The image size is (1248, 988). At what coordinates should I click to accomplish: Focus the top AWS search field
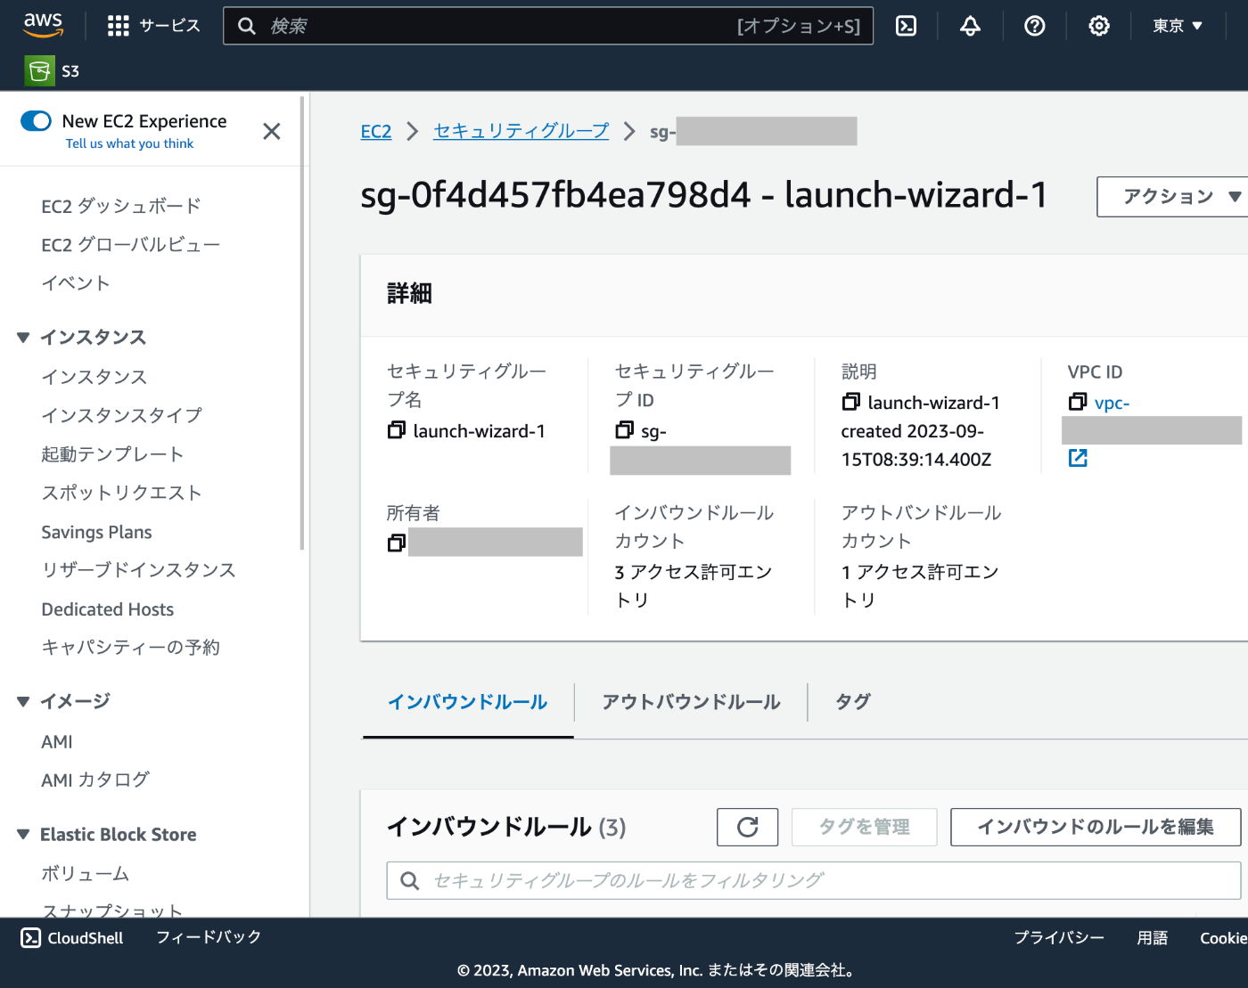pyautogui.click(x=548, y=26)
